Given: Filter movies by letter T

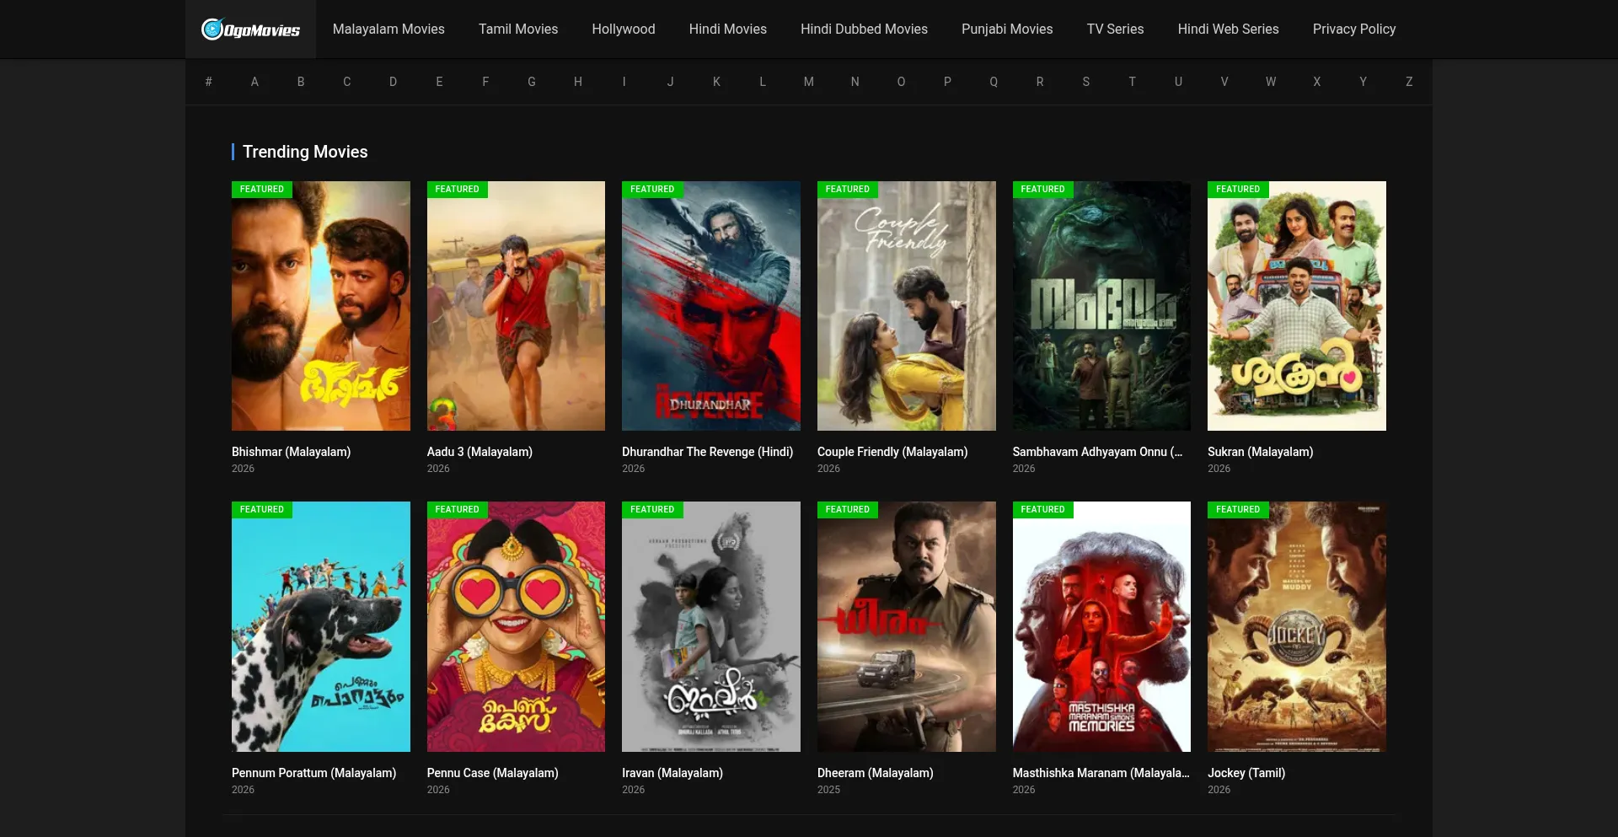Looking at the screenshot, I should click(1132, 82).
